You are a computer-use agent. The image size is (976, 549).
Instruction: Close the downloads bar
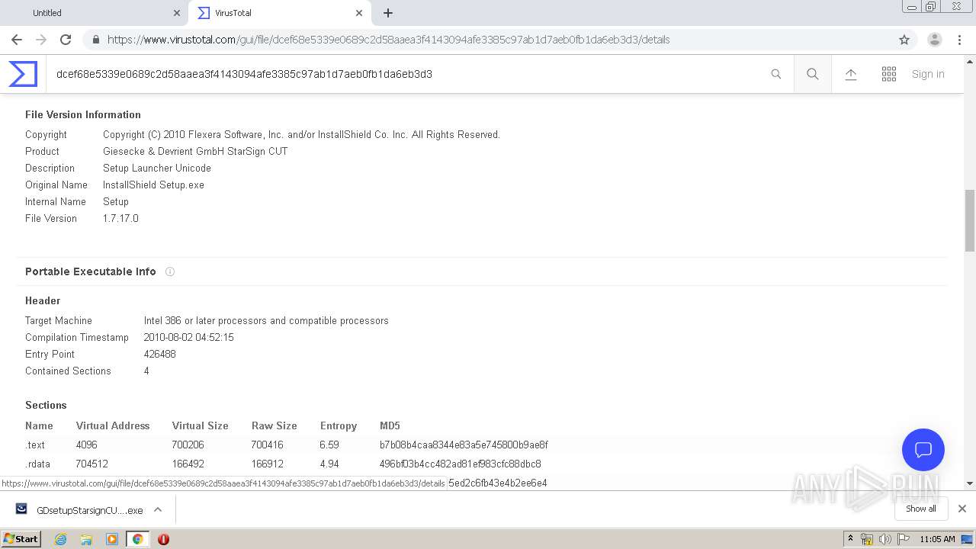(962, 509)
